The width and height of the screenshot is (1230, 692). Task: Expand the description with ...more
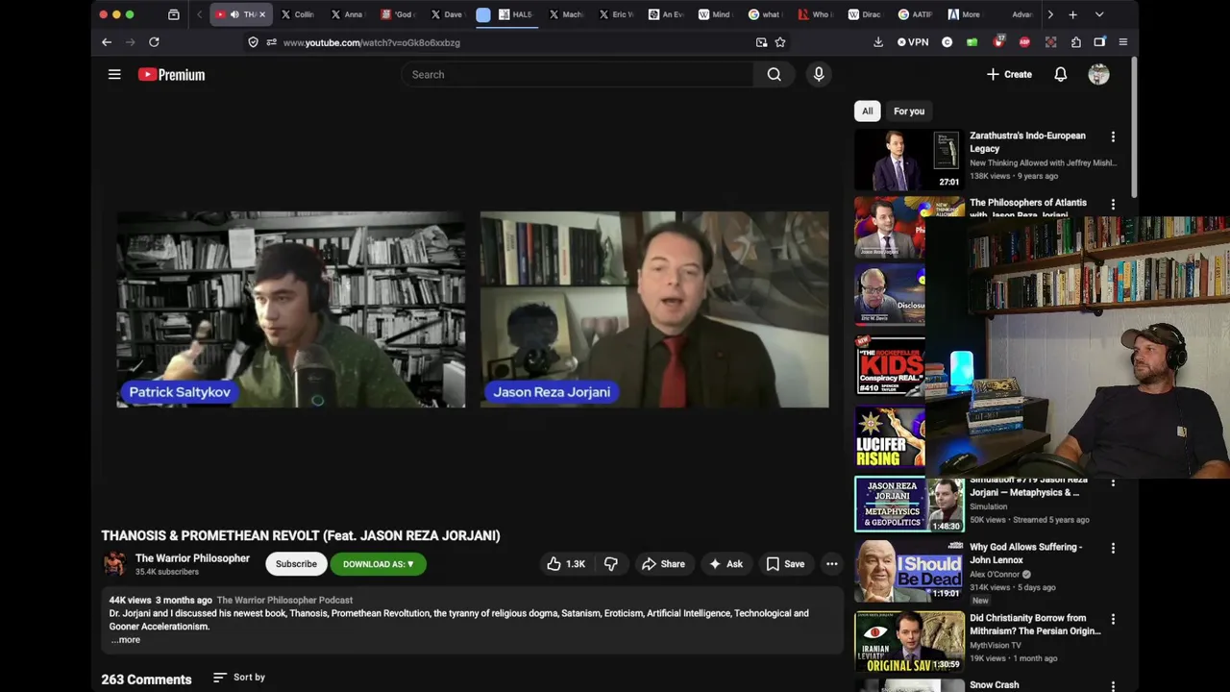coord(125,640)
